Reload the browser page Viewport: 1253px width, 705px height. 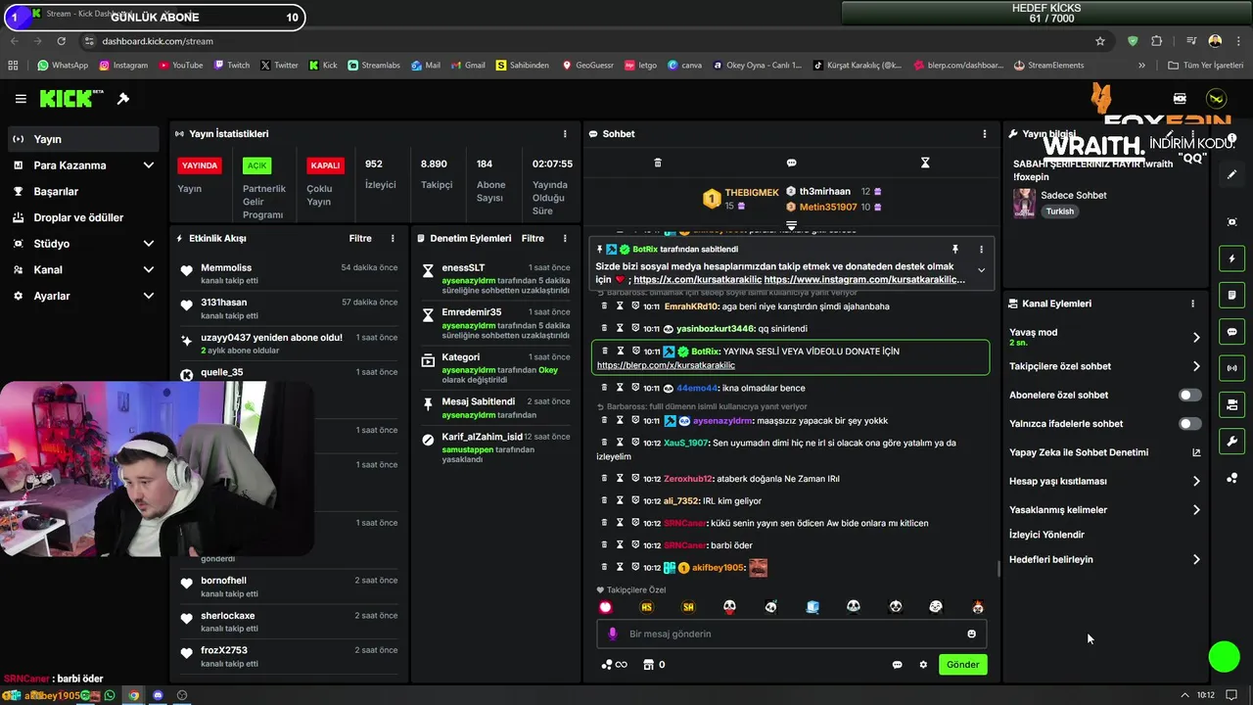(x=61, y=41)
